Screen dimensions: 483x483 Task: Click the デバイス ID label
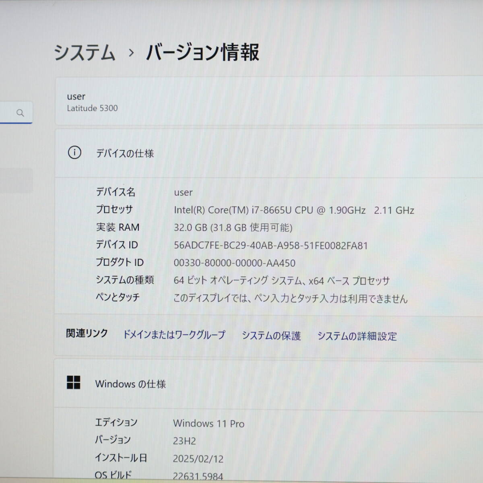click(x=117, y=244)
